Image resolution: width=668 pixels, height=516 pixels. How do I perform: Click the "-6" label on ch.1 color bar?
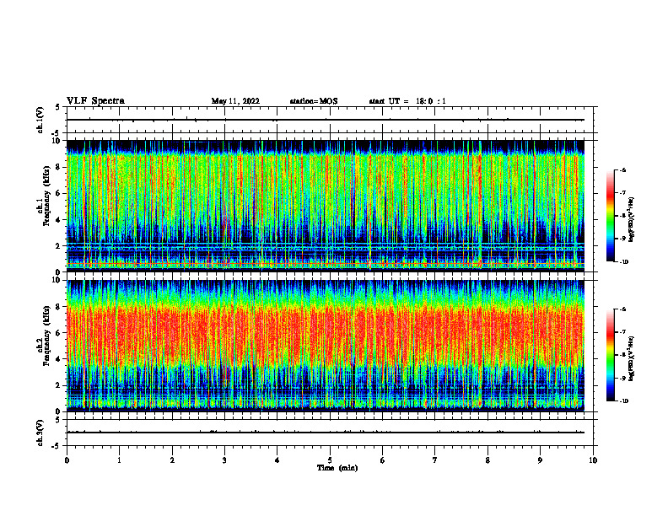click(622, 169)
